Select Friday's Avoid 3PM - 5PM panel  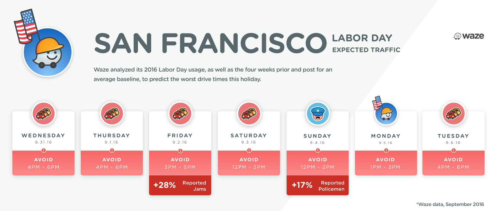[180, 163]
